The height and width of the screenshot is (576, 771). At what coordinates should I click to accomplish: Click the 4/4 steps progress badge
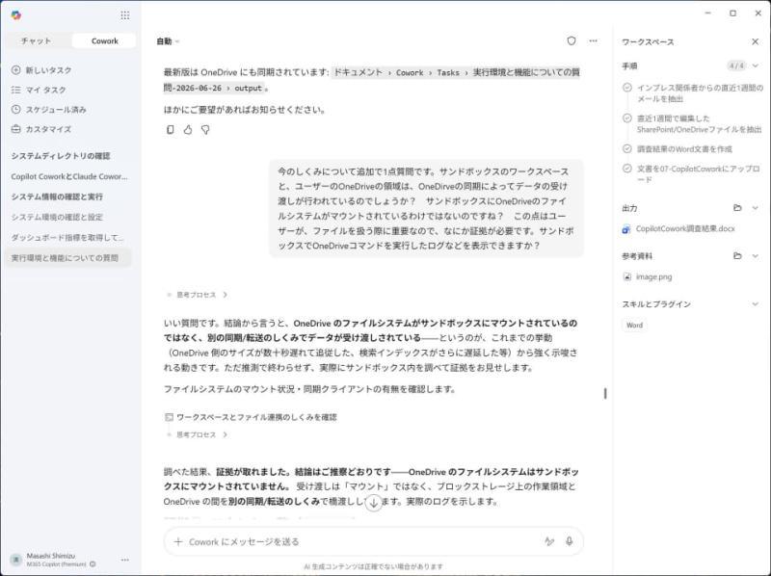pos(736,65)
